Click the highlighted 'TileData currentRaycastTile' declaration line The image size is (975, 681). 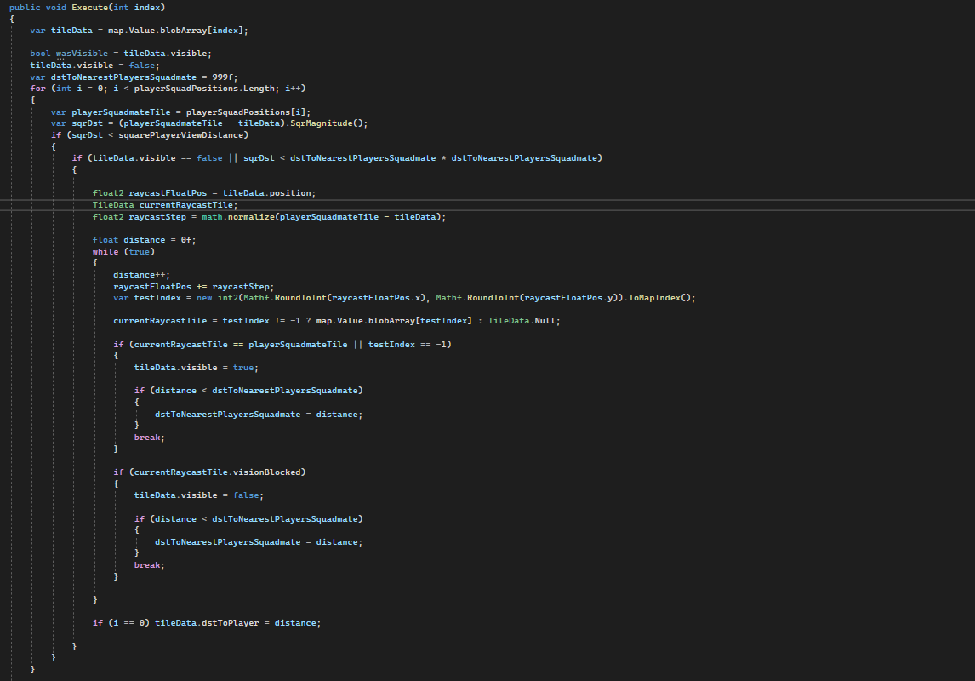click(165, 205)
